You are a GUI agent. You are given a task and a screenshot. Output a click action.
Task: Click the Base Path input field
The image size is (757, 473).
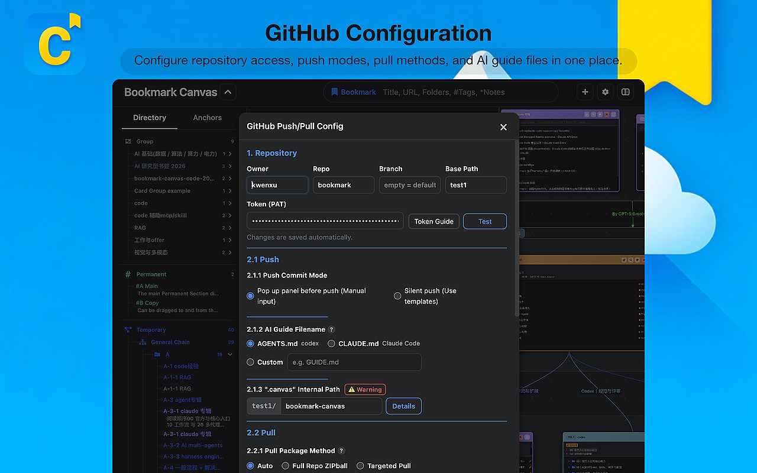[476, 185]
